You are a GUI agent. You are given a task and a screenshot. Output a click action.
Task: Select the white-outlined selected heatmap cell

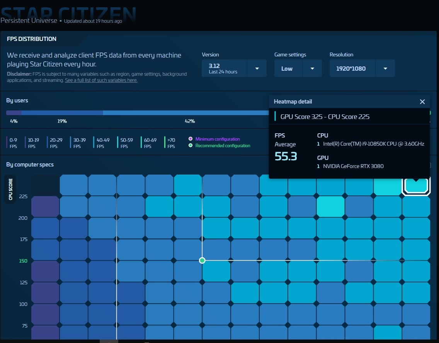[416, 185]
